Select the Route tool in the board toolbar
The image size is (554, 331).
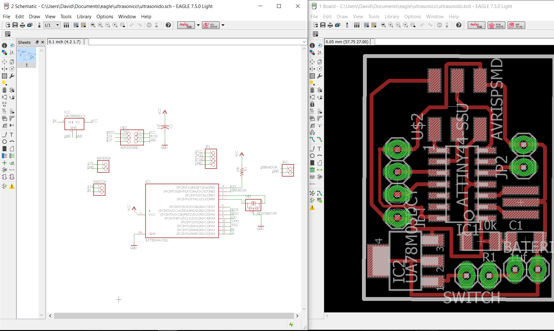(x=312, y=139)
